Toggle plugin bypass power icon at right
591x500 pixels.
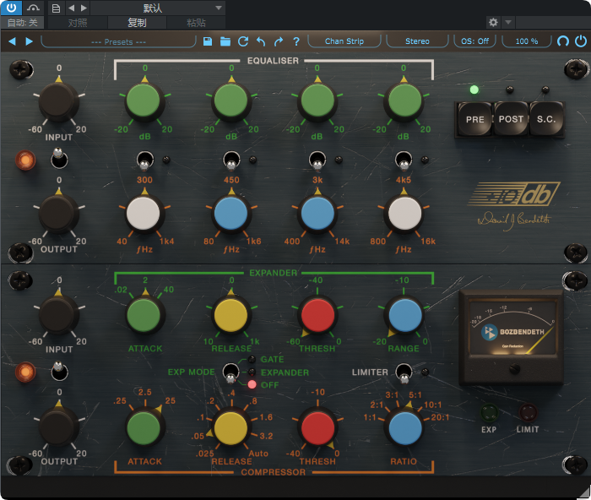[x=581, y=41]
